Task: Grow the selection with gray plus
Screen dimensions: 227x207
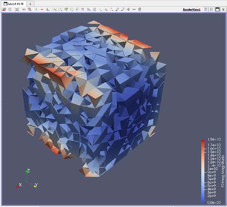Action: coord(128,10)
